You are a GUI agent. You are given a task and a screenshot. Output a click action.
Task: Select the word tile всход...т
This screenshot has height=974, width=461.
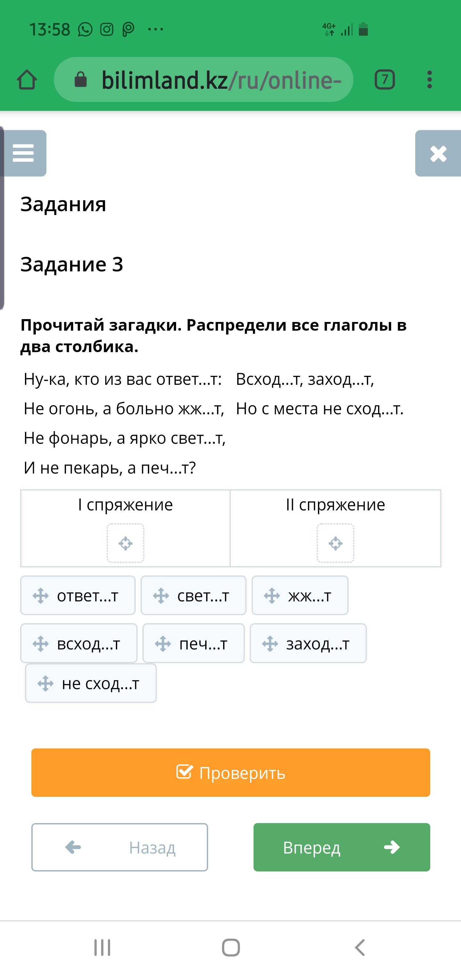click(79, 643)
